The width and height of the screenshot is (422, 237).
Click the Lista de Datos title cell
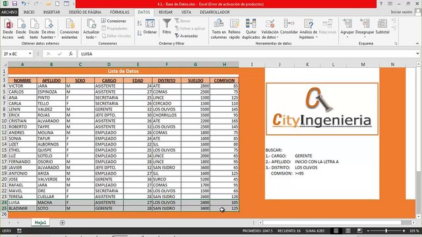pos(123,71)
